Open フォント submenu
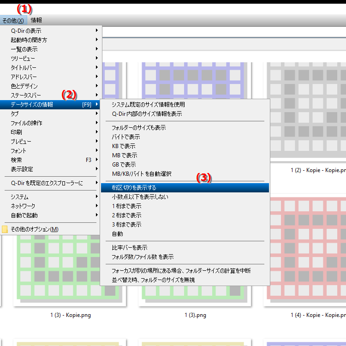 (x=51, y=151)
